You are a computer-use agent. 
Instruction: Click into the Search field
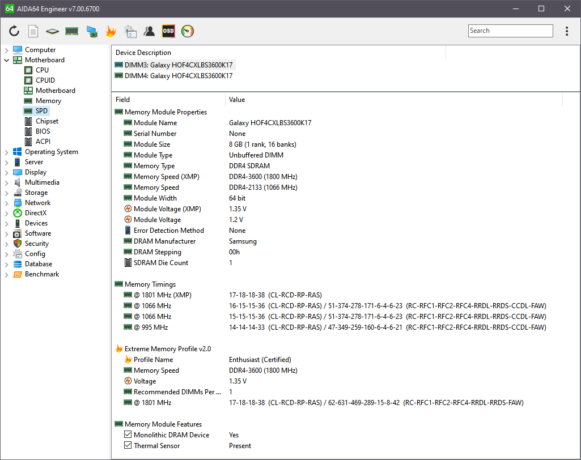[510, 31]
